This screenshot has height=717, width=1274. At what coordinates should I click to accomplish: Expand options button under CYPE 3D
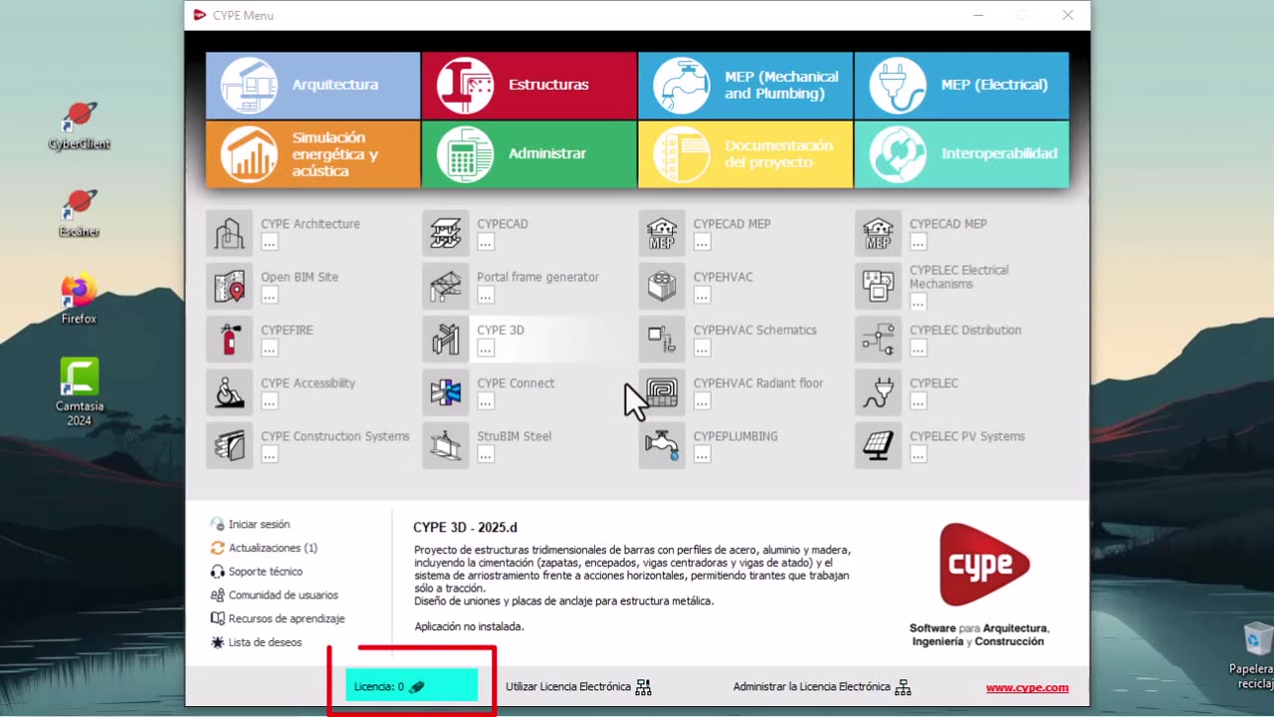coord(486,348)
